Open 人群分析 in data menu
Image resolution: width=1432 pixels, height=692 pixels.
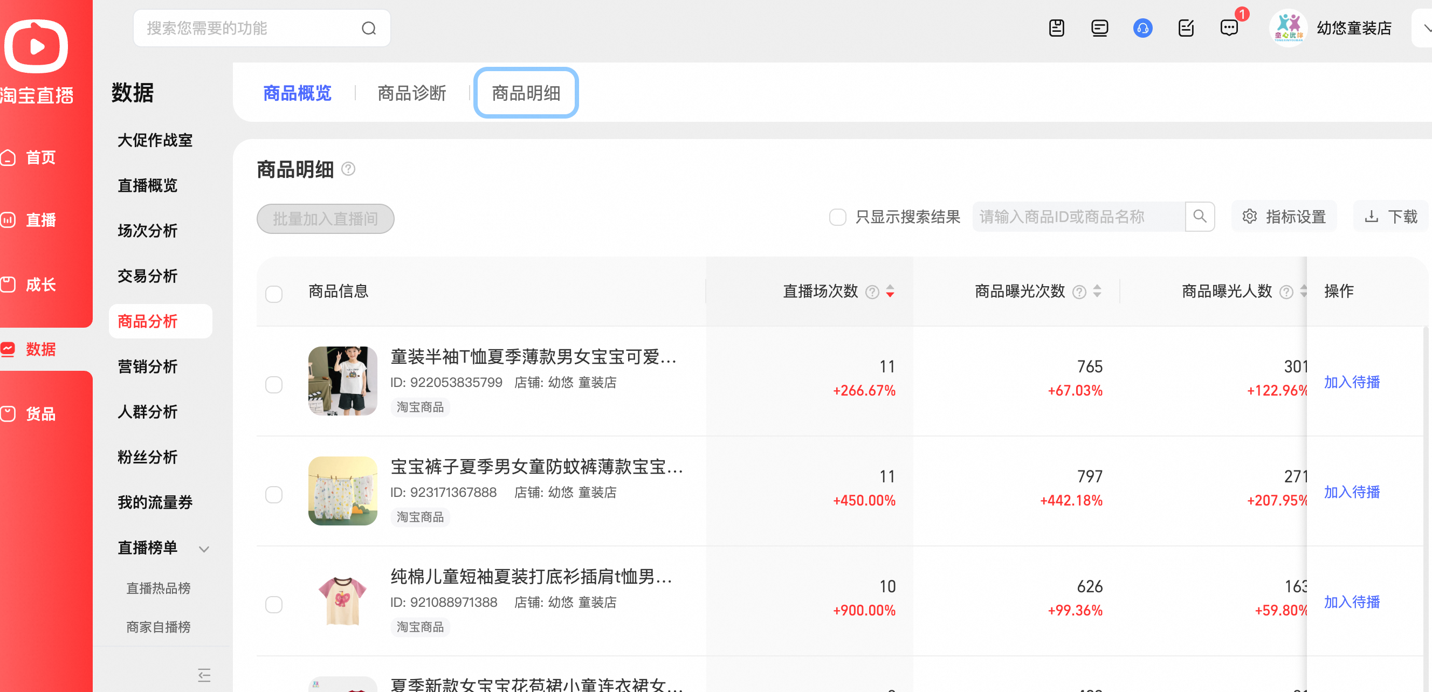[147, 411]
